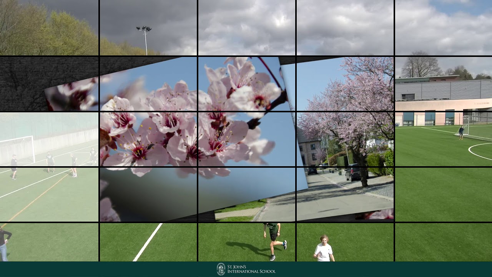
Task: Click the floodlight pole against the sky
Action: coord(145,40)
